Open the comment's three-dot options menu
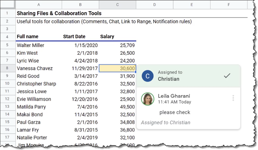Screen dimensions: 258x150 (233, 98)
